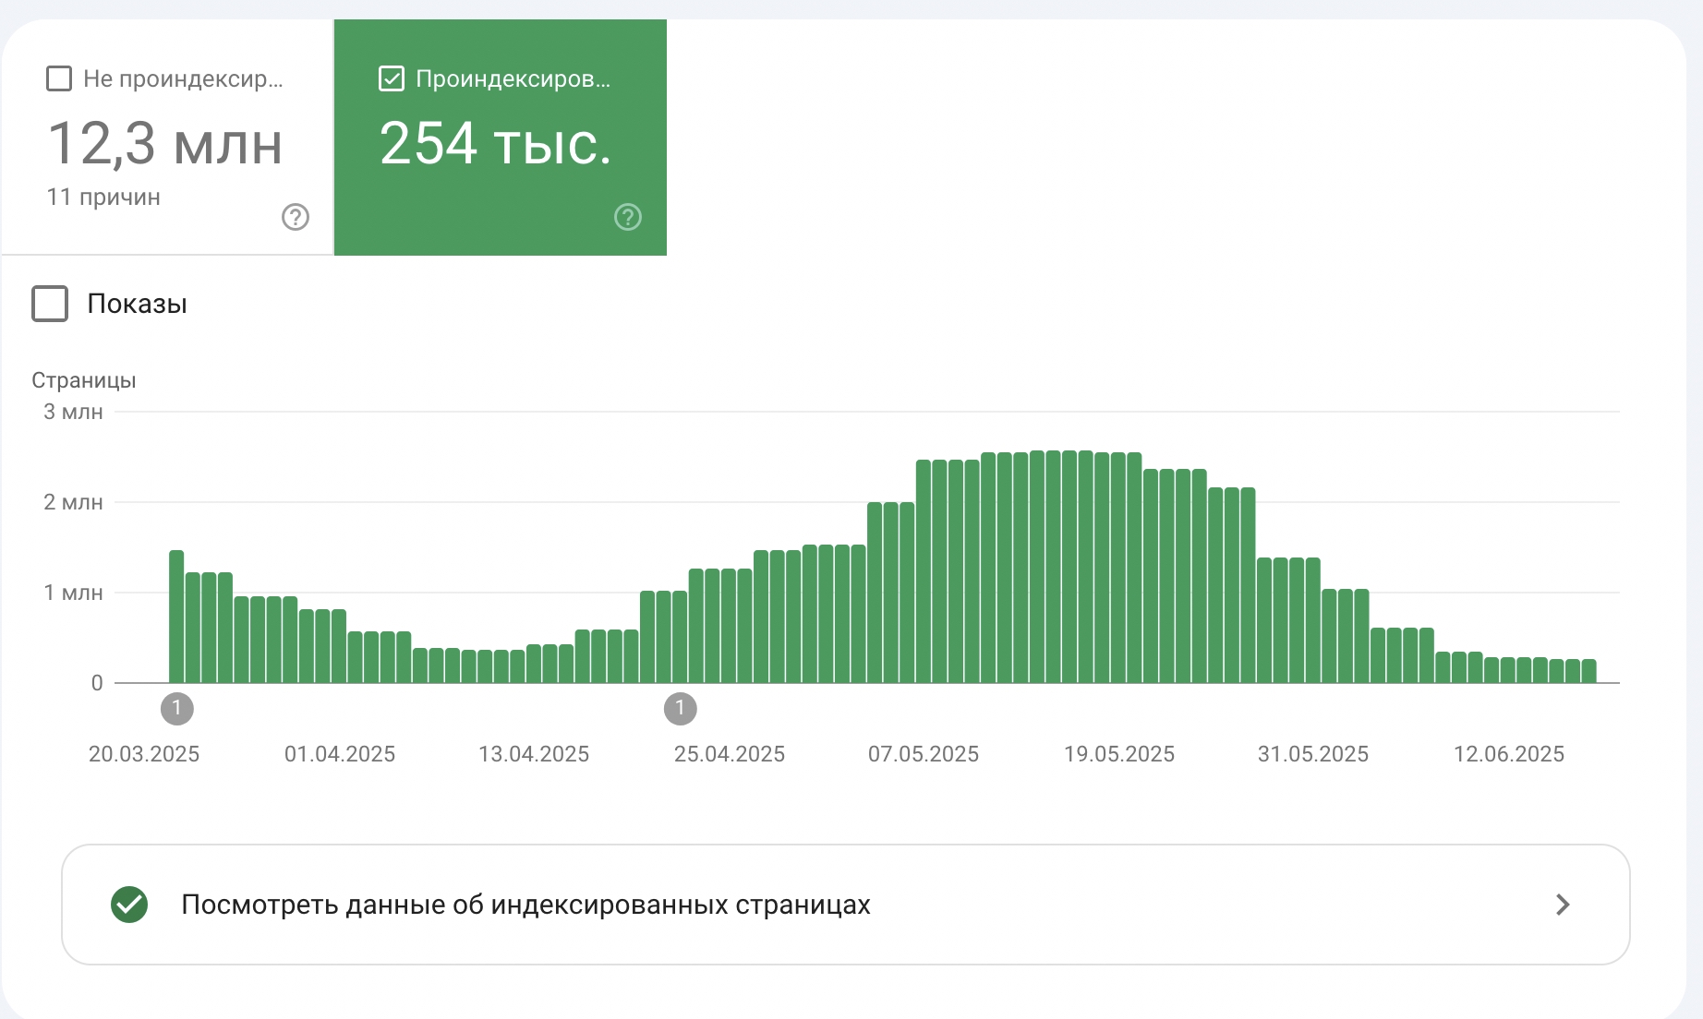
Task: Click the green checkmark in the bottom banner
Action: pyautogui.click(x=129, y=905)
